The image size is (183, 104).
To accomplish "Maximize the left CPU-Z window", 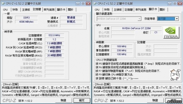I will coord(83,3).
